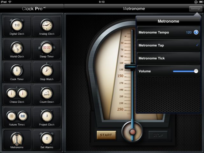The image size is (204, 153).
Task: Select the Metronome Tick sound option
Action: (x=169, y=58)
